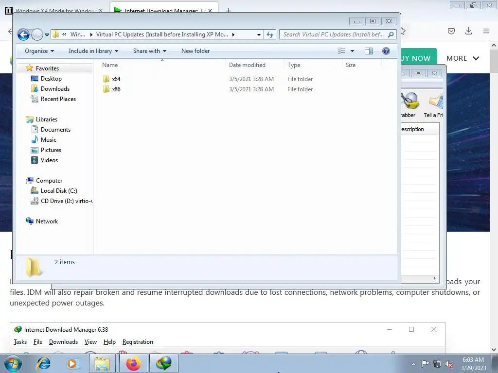
Task: Open the Videos library
Action: pos(49,160)
